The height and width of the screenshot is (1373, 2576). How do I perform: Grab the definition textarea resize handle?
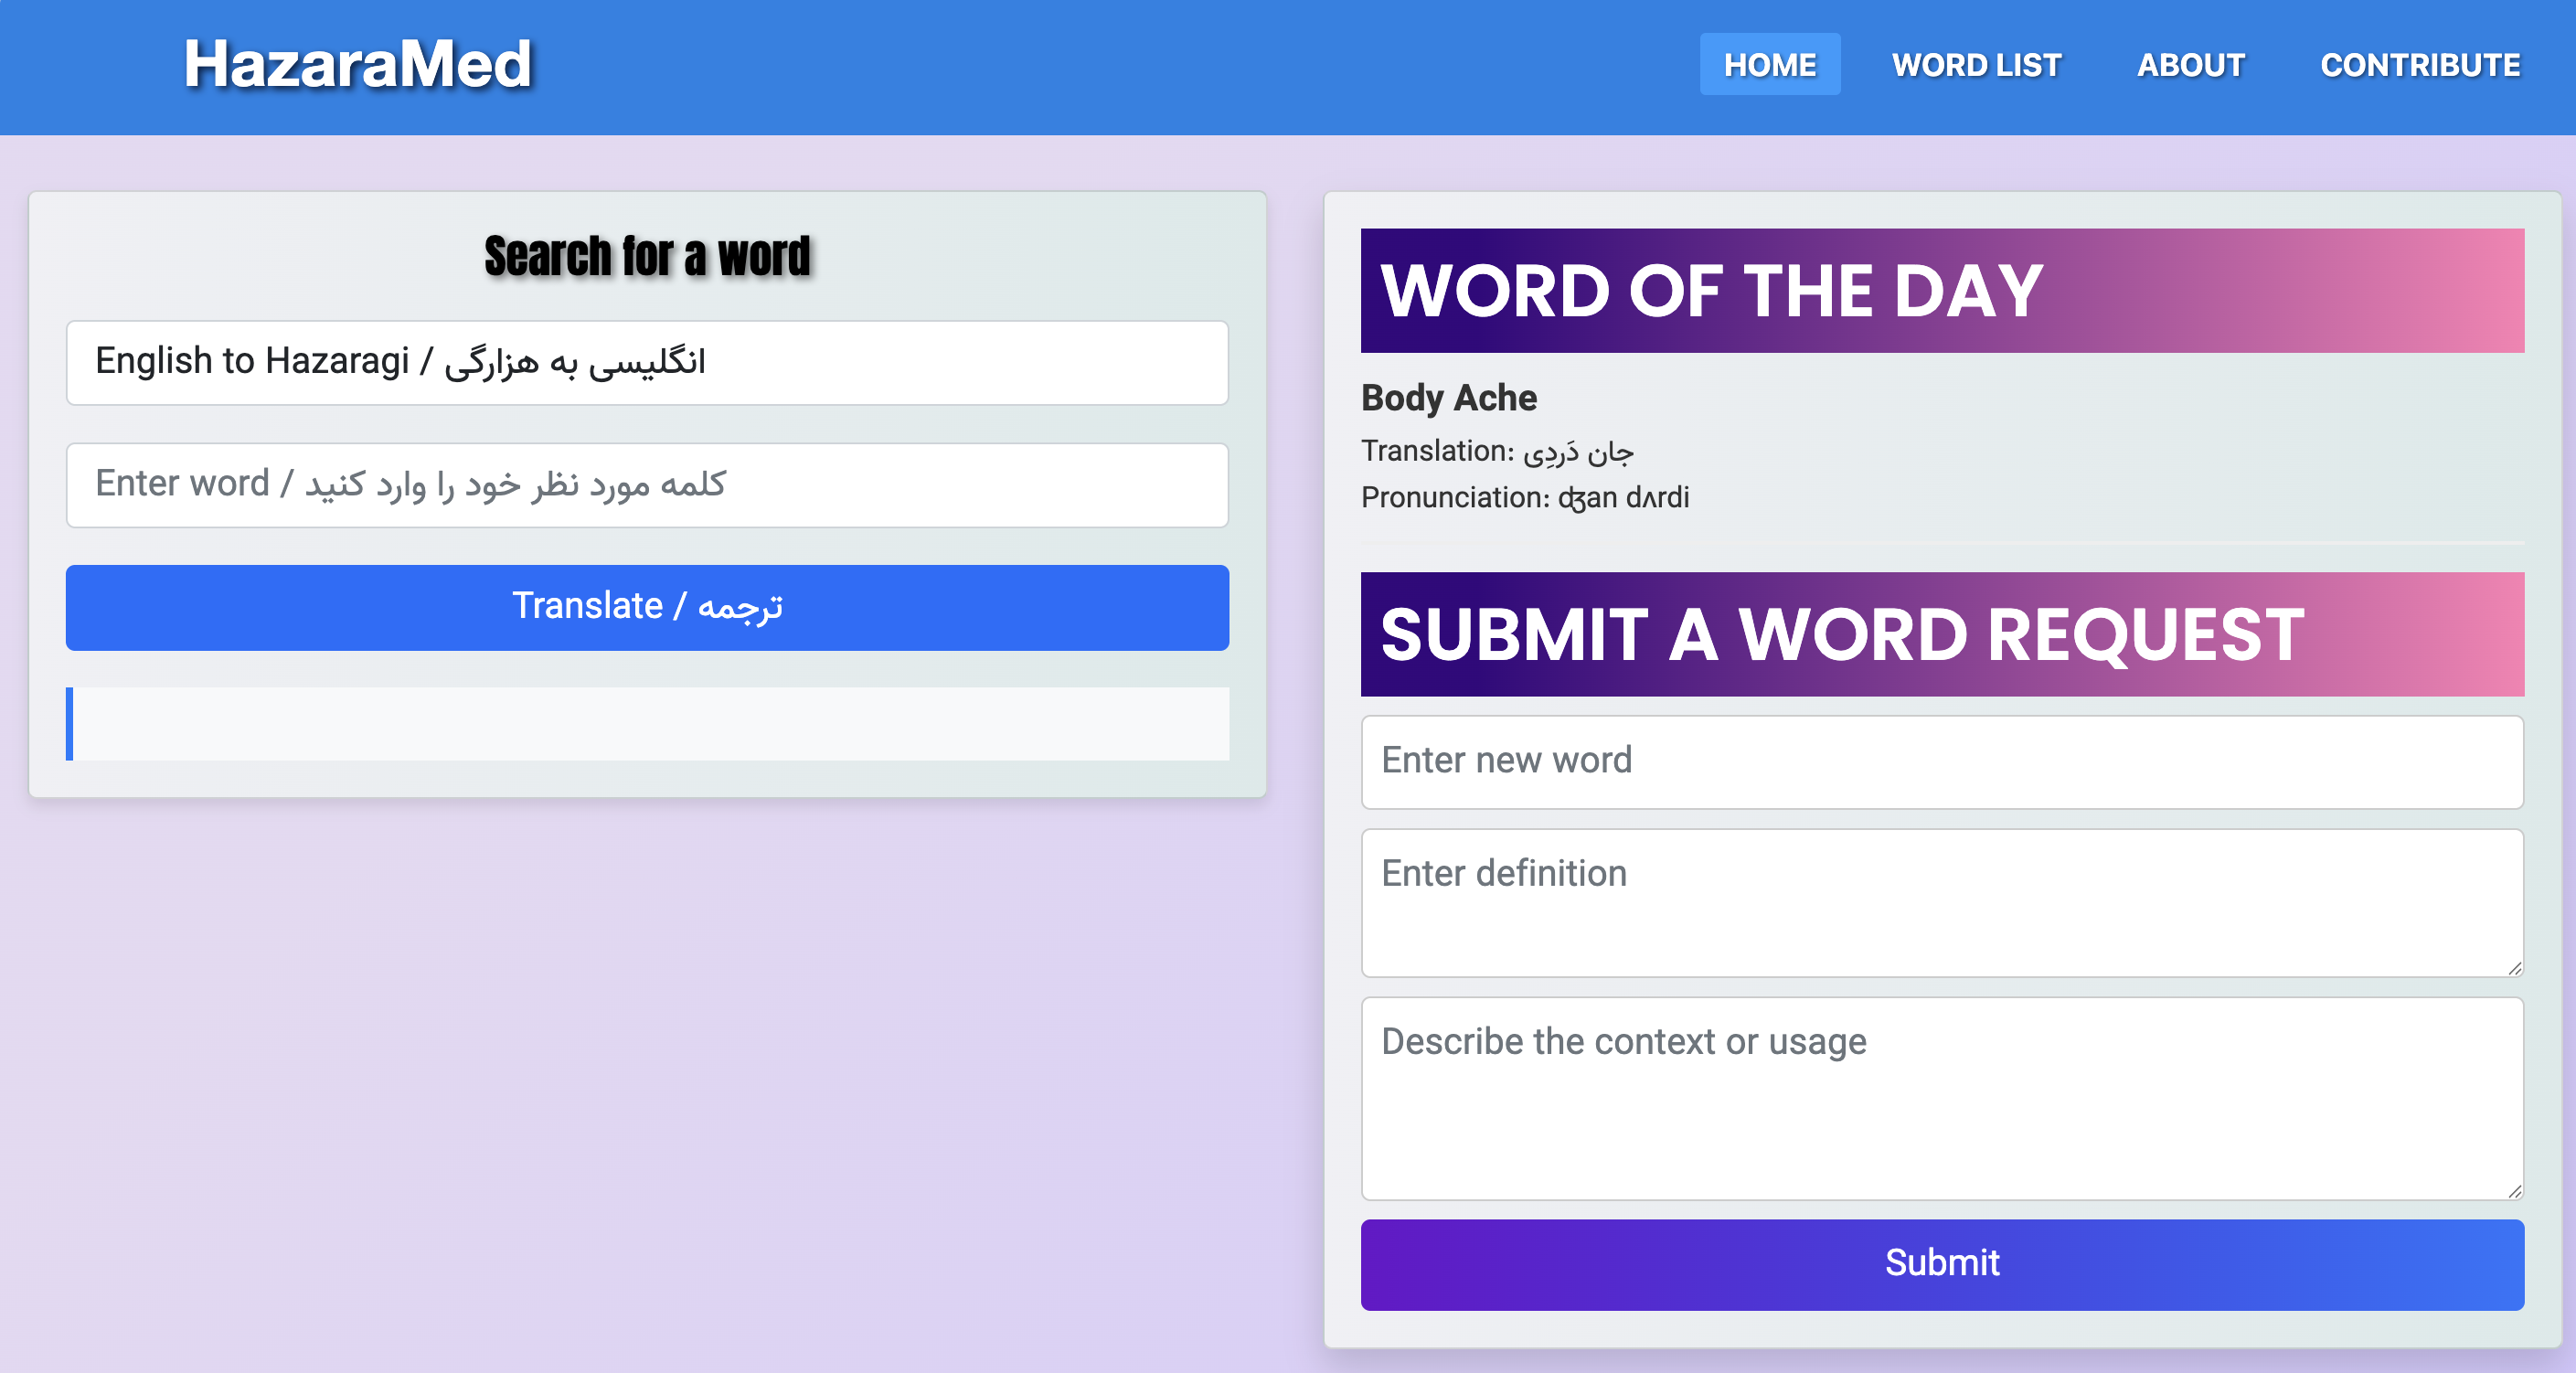[2514, 967]
